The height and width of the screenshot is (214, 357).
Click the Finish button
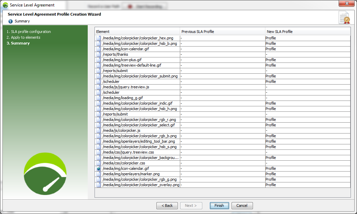219,206
